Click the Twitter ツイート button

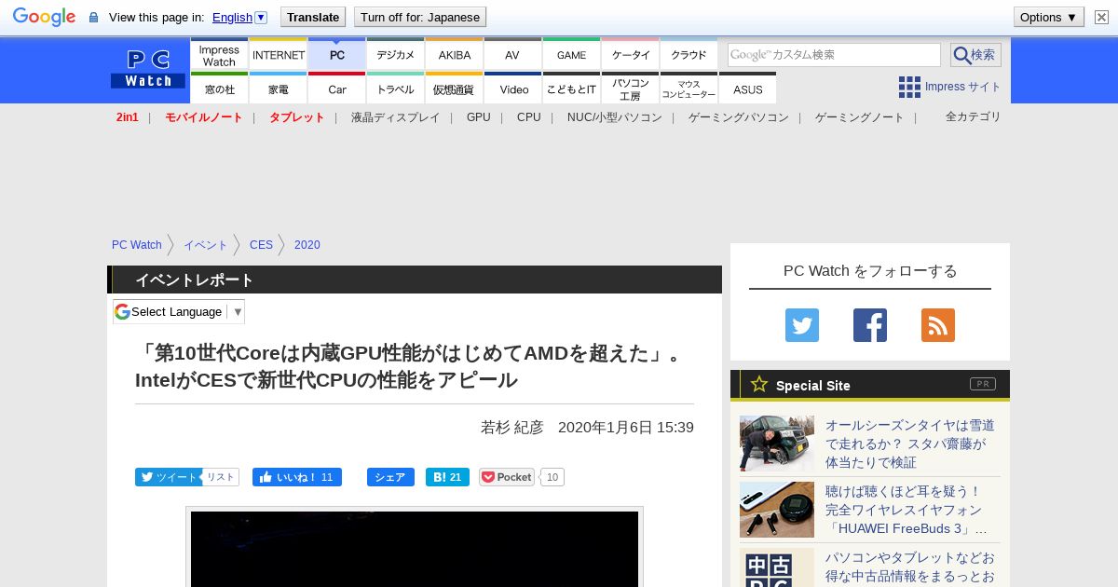(168, 477)
